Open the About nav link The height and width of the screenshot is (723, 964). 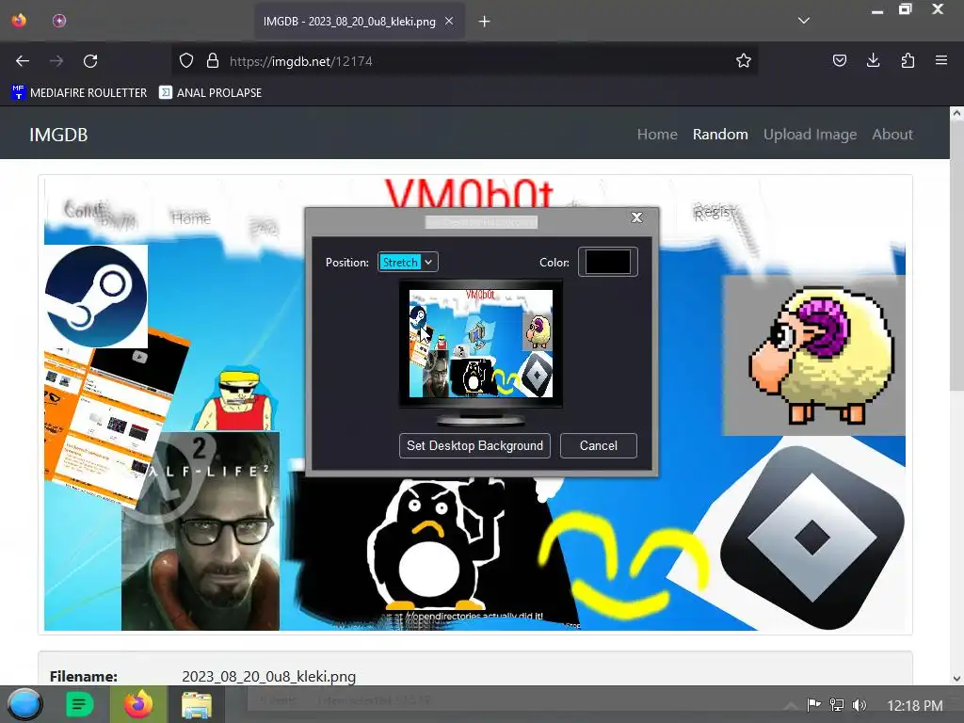point(892,134)
